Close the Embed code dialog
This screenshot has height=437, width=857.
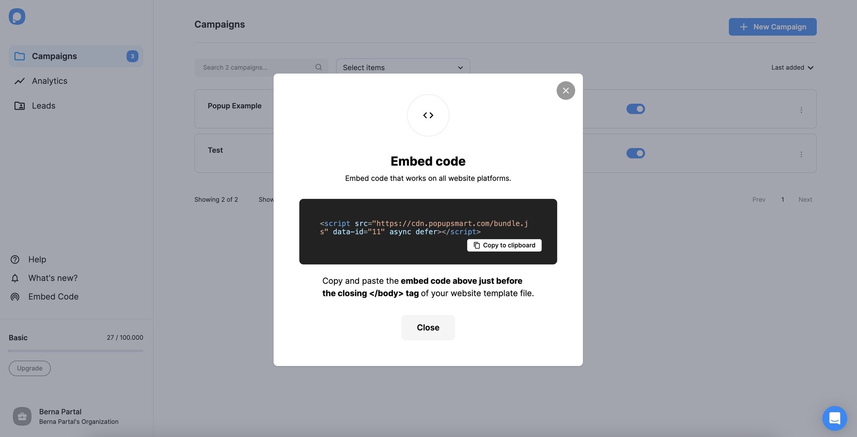(565, 90)
